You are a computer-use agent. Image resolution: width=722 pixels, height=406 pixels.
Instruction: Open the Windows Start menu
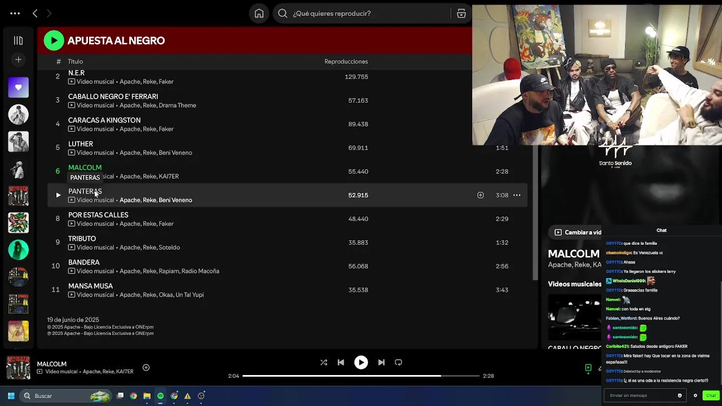tap(11, 396)
